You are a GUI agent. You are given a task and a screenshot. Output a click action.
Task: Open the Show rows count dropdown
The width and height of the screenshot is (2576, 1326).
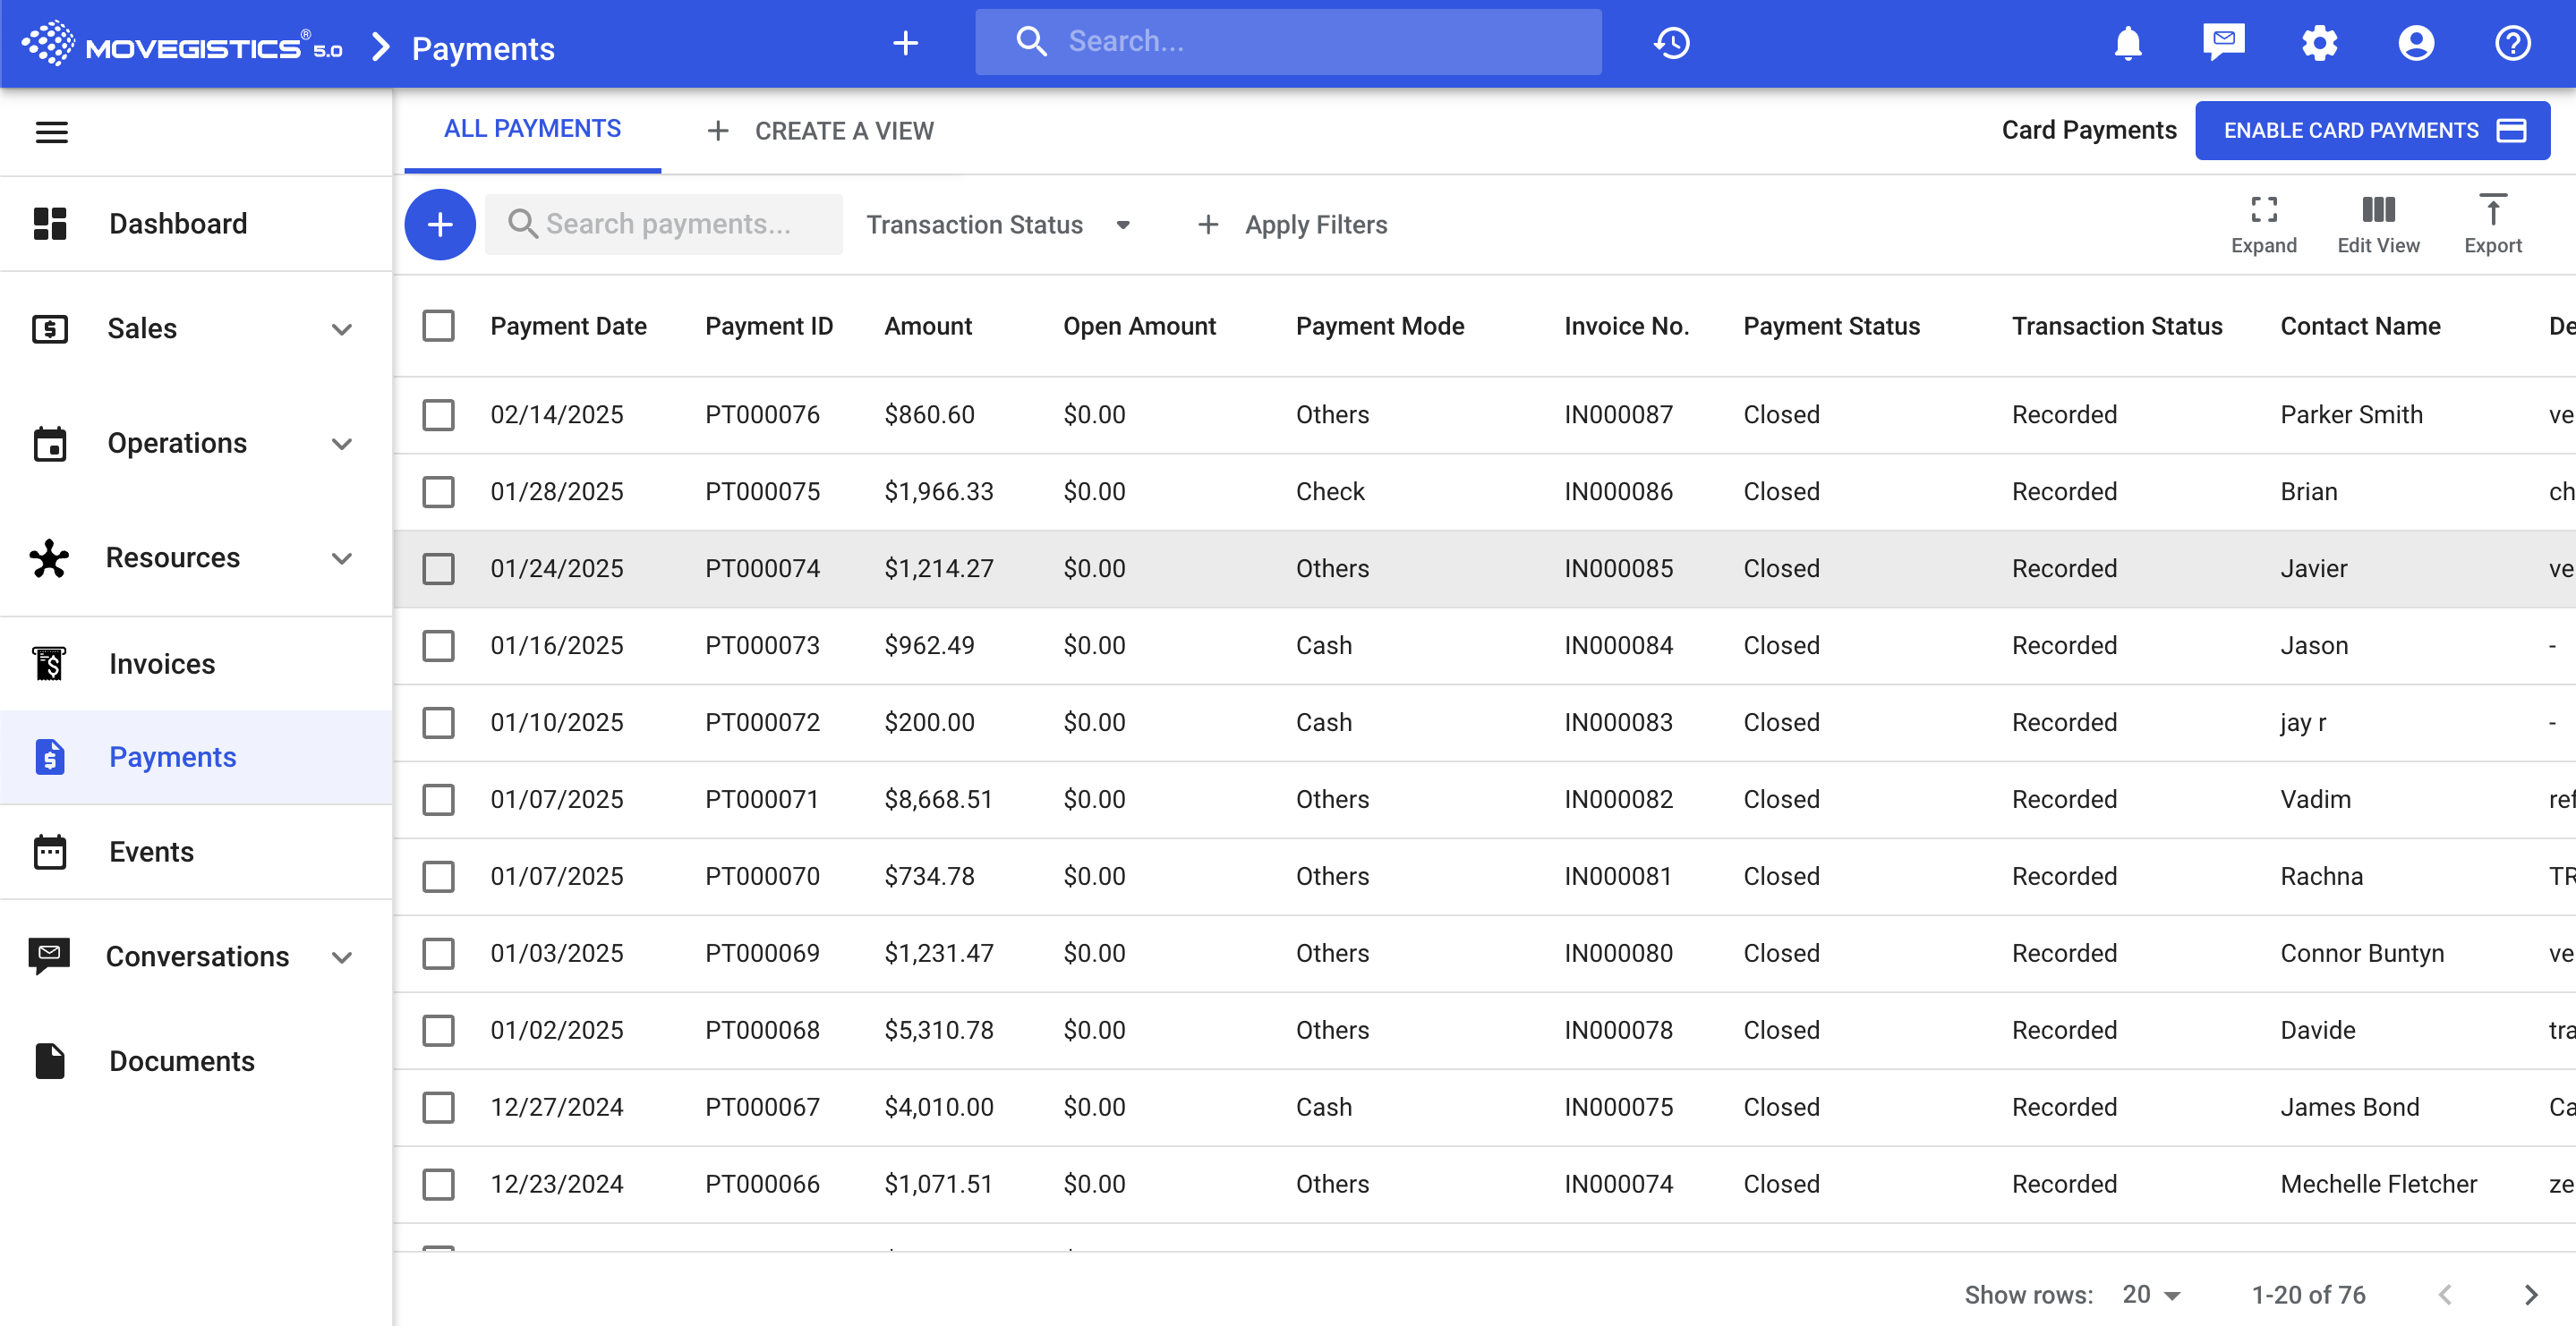(x=2150, y=1294)
